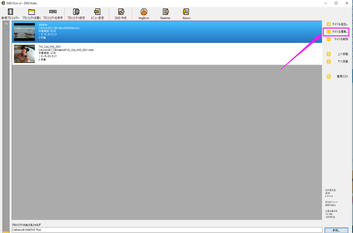Launch ImgBurn from the toolbar
This screenshot has width=353, height=233.
coord(144,14)
